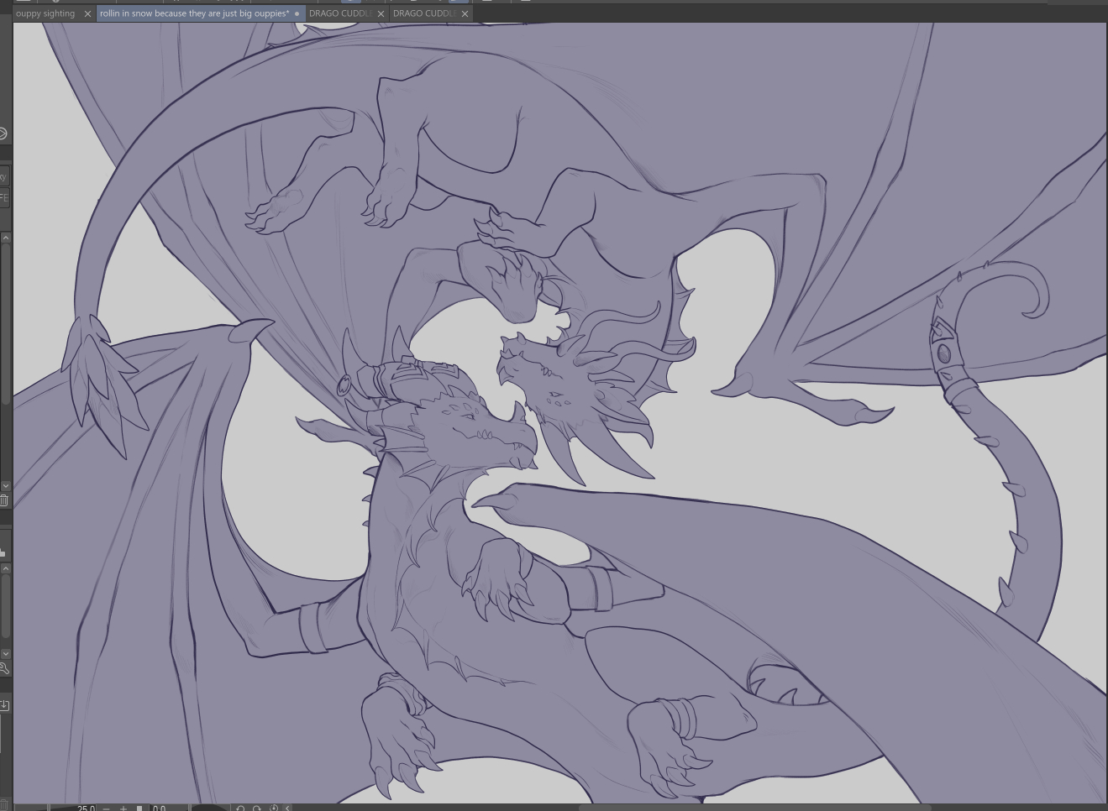Switch to the "ouppy sighting" tab
This screenshot has height=811, width=1108.
pyautogui.click(x=45, y=13)
